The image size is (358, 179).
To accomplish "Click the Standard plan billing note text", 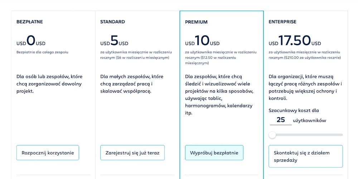I will tap(135, 55).
